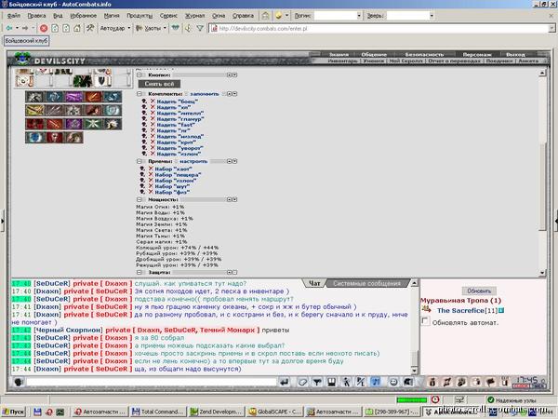This screenshot has height=419, width=558.
Task: Click player name "The Sacrefice" in the room list
Action: 461,311
